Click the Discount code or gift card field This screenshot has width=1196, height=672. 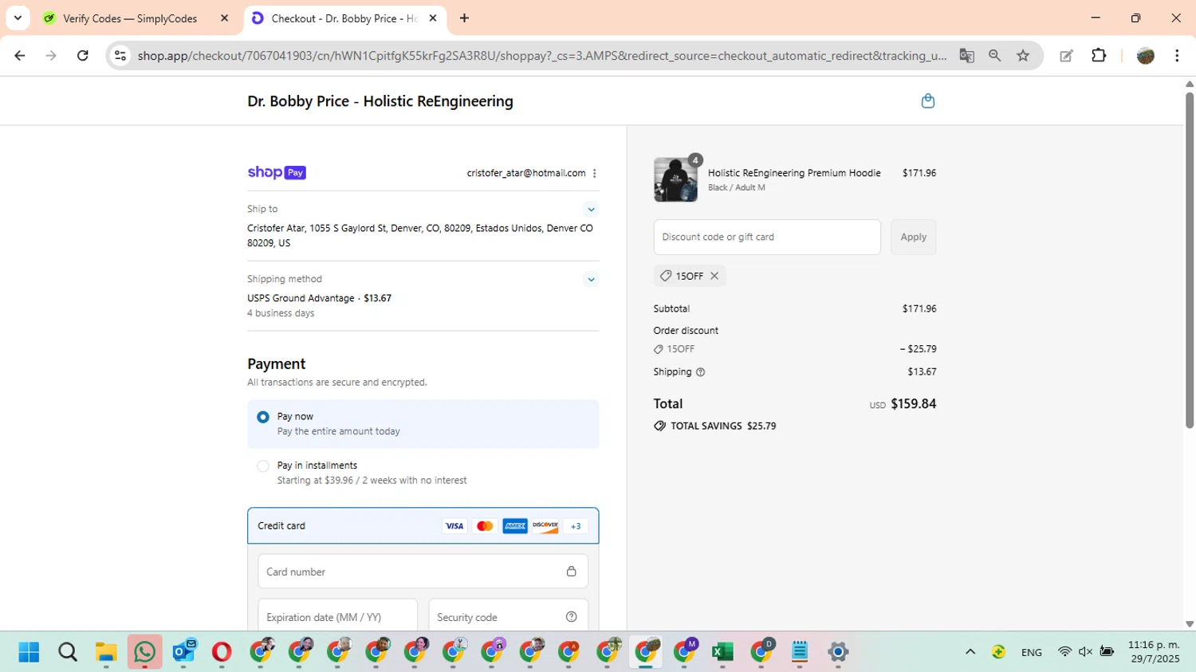click(767, 237)
